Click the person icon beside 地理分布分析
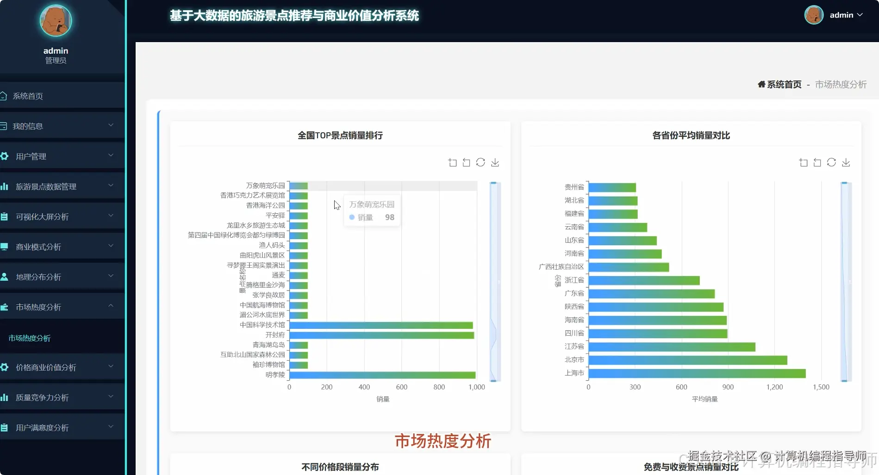Screen dimensions: 879x475 point(4,277)
